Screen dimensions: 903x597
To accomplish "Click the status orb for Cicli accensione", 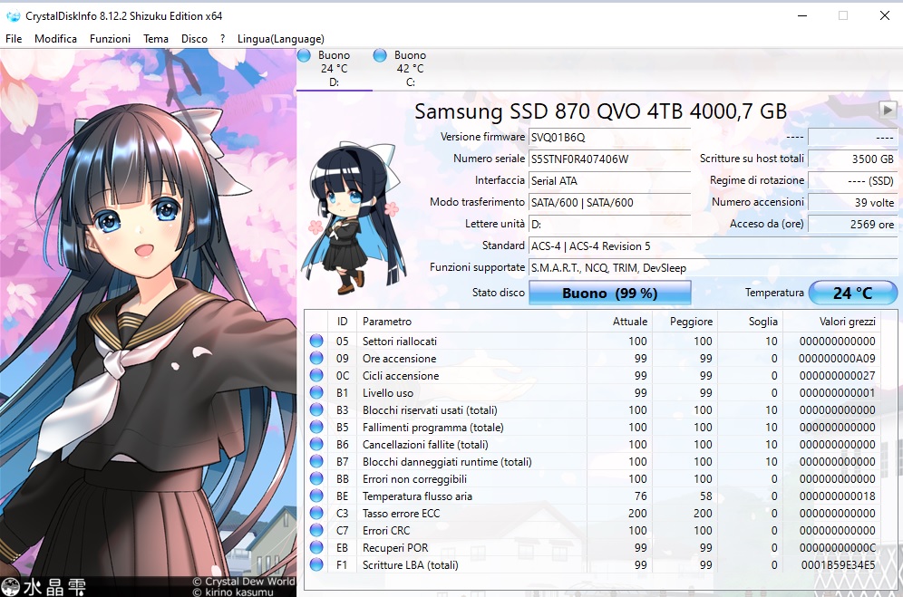I will (x=316, y=375).
